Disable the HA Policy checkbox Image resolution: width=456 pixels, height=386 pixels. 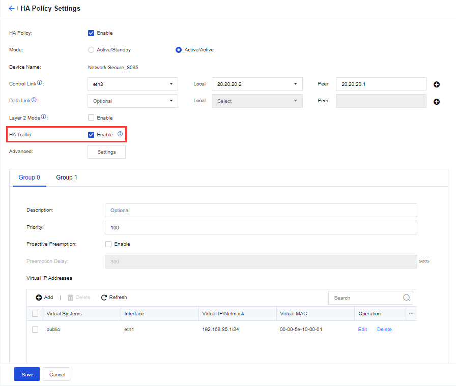[91, 33]
